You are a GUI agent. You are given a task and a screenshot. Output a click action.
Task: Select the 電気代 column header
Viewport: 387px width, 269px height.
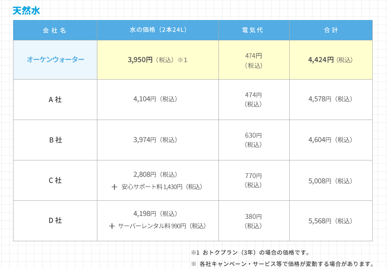coord(254,30)
